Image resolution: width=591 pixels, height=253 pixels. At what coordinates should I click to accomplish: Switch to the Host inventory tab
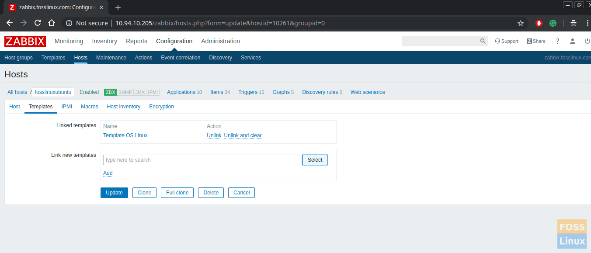pyautogui.click(x=124, y=107)
